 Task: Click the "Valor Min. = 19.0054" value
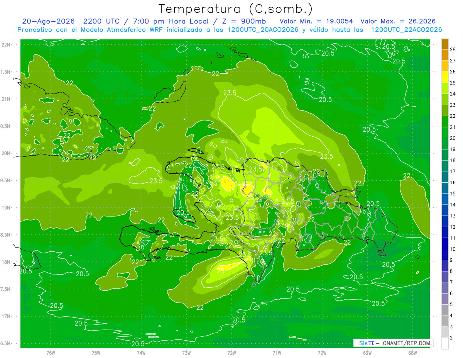click(317, 21)
